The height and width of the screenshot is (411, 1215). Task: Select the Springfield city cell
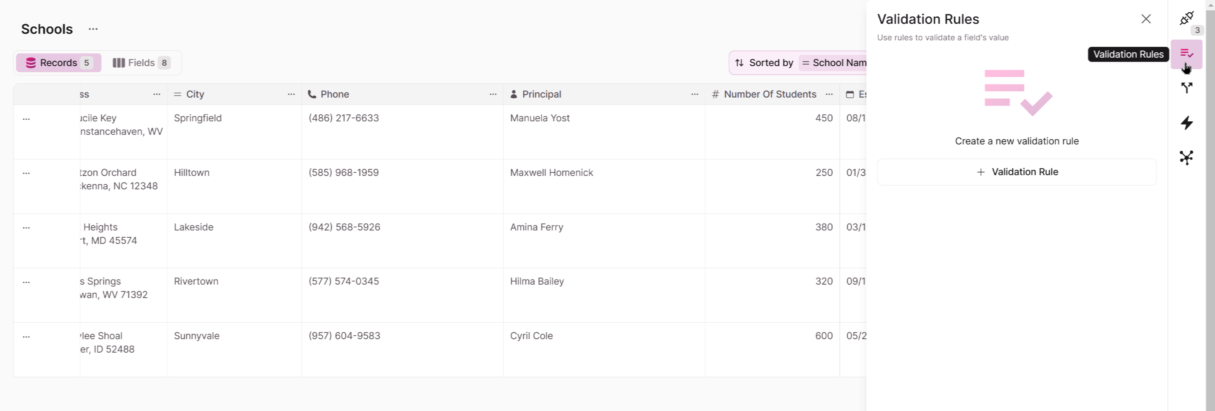(234, 132)
